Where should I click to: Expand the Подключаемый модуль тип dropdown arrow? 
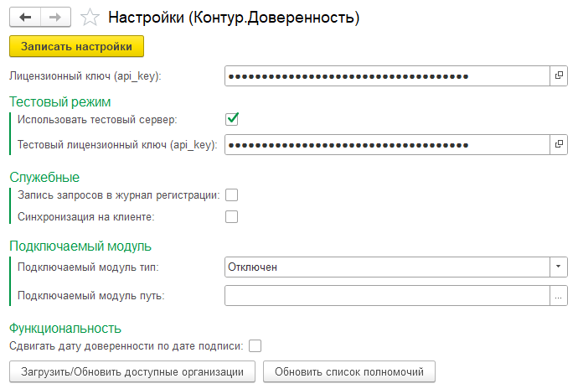pyautogui.click(x=559, y=267)
